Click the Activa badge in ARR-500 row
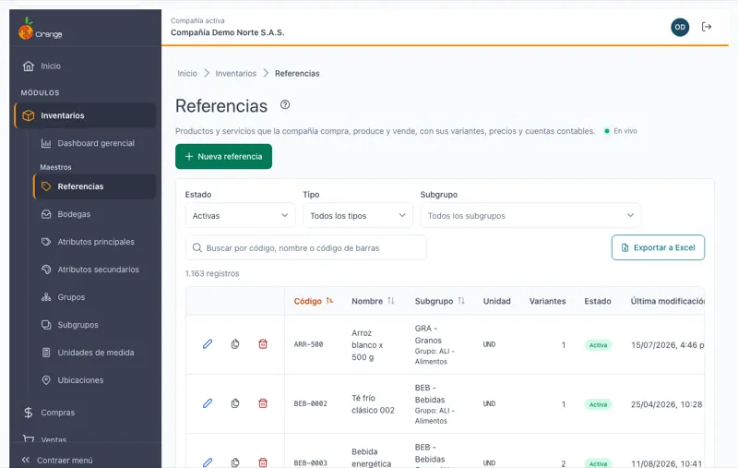738x468 pixels. pyautogui.click(x=598, y=345)
